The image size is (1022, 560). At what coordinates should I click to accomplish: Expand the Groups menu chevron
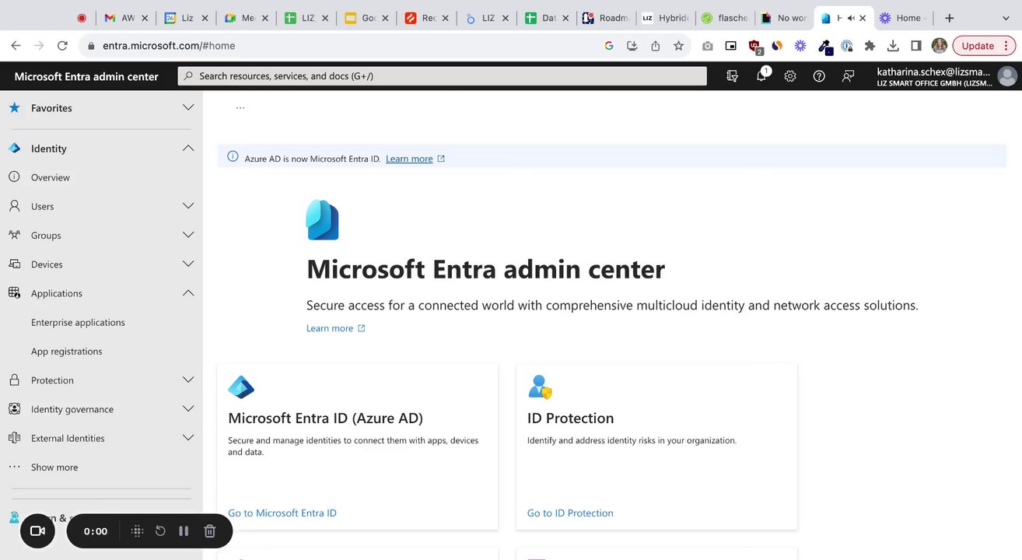click(x=188, y=235)
